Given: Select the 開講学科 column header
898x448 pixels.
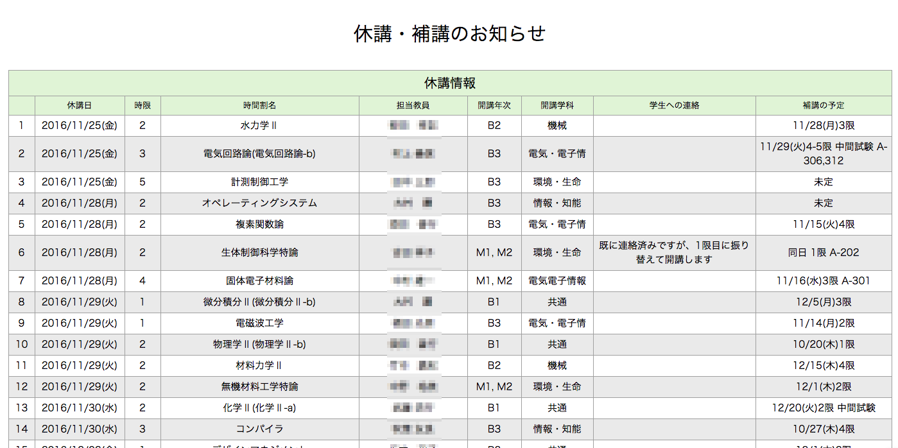Looking at the screenshot, I should [557, 105].
